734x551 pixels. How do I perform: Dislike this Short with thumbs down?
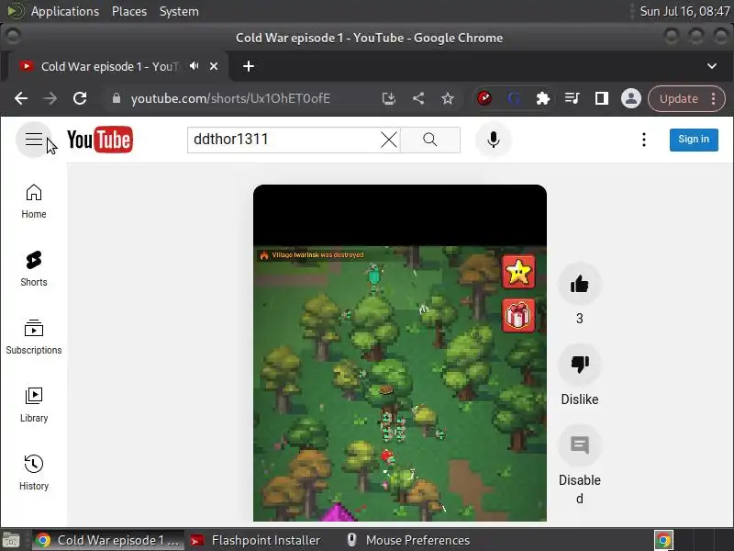click(x=580, y=365)
